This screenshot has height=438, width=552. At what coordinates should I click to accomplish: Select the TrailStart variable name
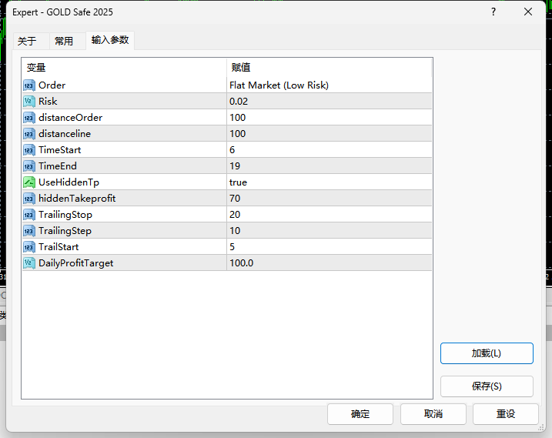click(x=59, y=247)
